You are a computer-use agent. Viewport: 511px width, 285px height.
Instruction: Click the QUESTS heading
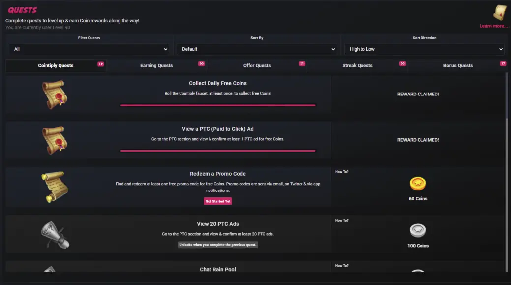(22, 10)
